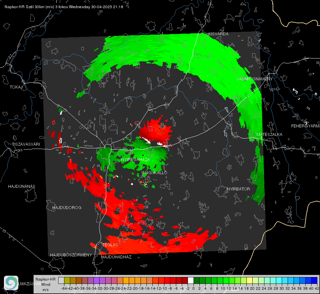320x294 pixels.
Task: Select the dark blue swatch at legend's right end
Action: tap(314, 281)
